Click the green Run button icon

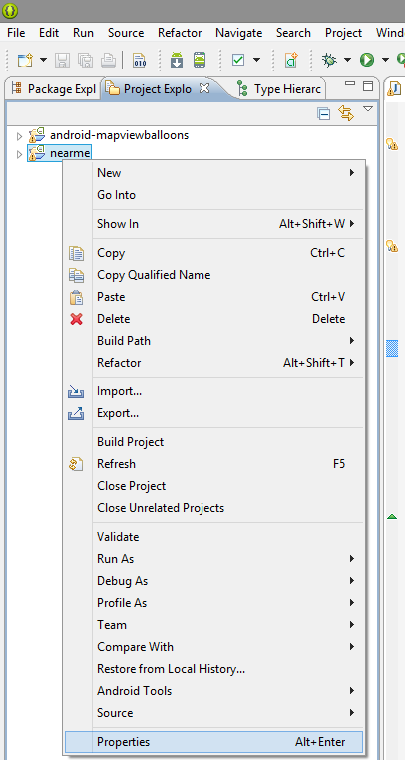pyautogui.click(x=367, y=61)
